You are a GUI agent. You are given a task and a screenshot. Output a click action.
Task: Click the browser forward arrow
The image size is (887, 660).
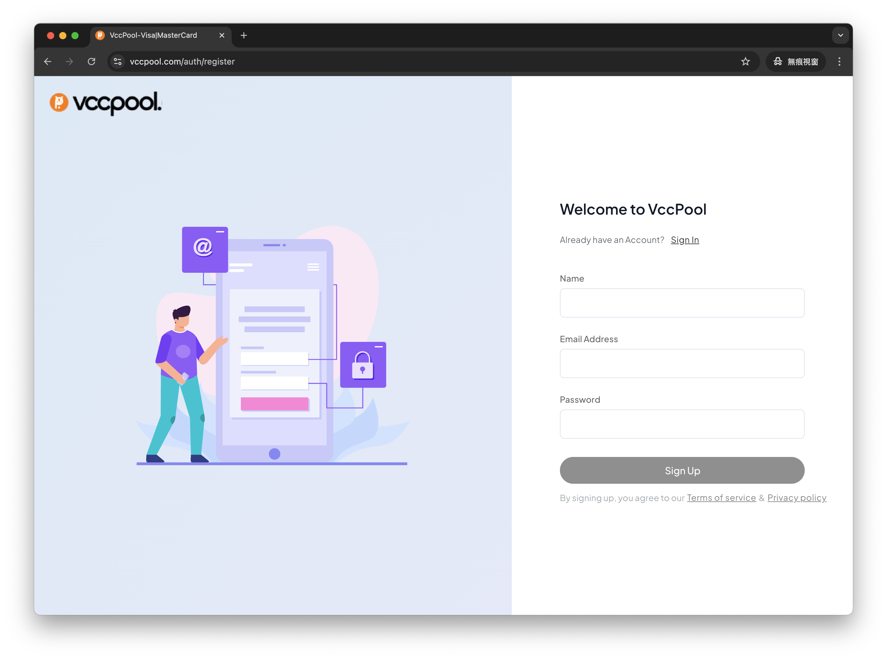[x=69, y=61]
